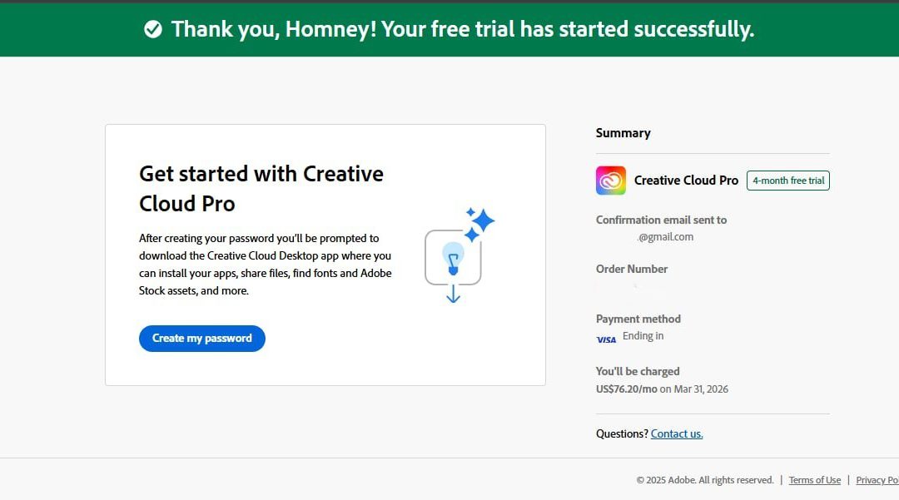The image size is (899, 500).
Task: Open the Privacy Policy page
Action: (x=877, y=480)
